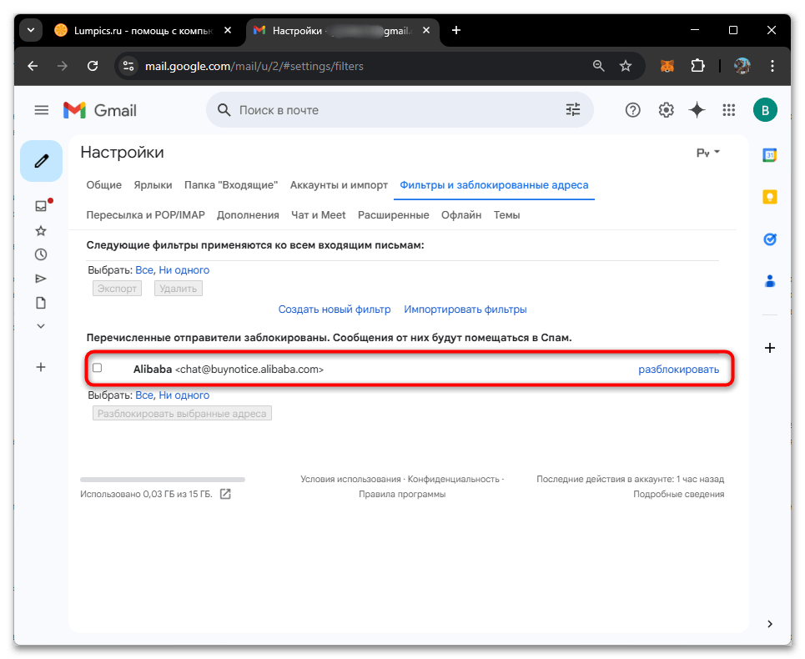Create a new label with sidebar plus
805x659 pixels.
(41, 367)
